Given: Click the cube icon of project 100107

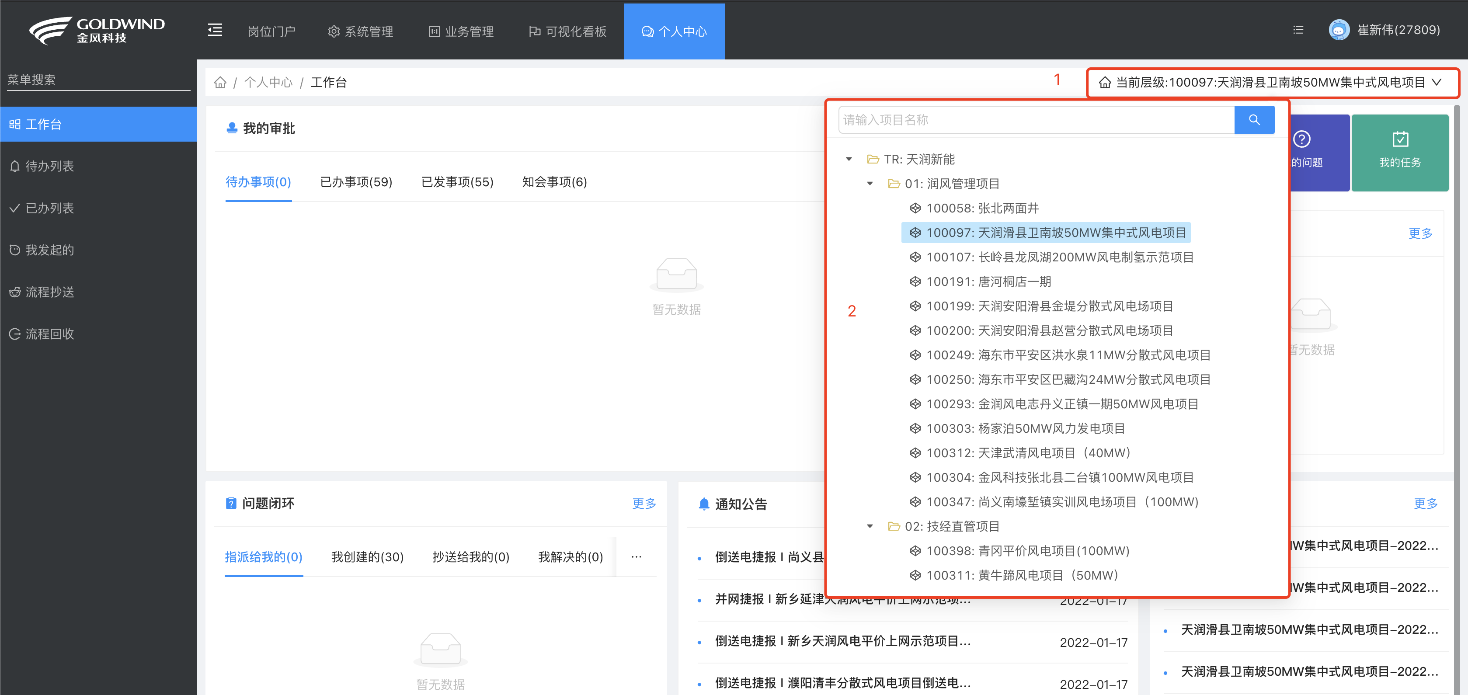Looking at the screenshot, I should pos(915,257).
